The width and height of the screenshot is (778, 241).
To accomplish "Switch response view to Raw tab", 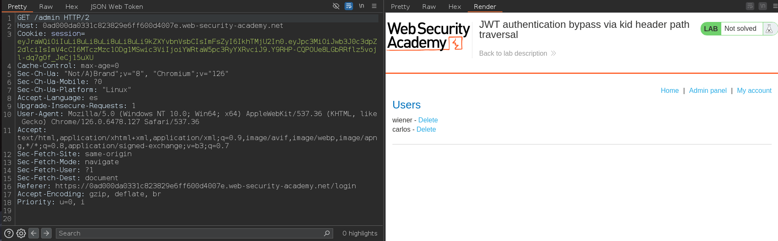I will [x=429, y=7].
